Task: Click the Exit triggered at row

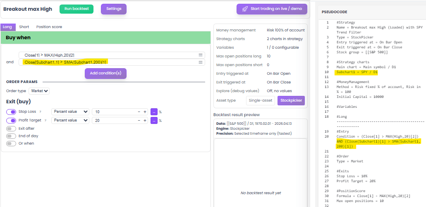Action: click(261, 82)
